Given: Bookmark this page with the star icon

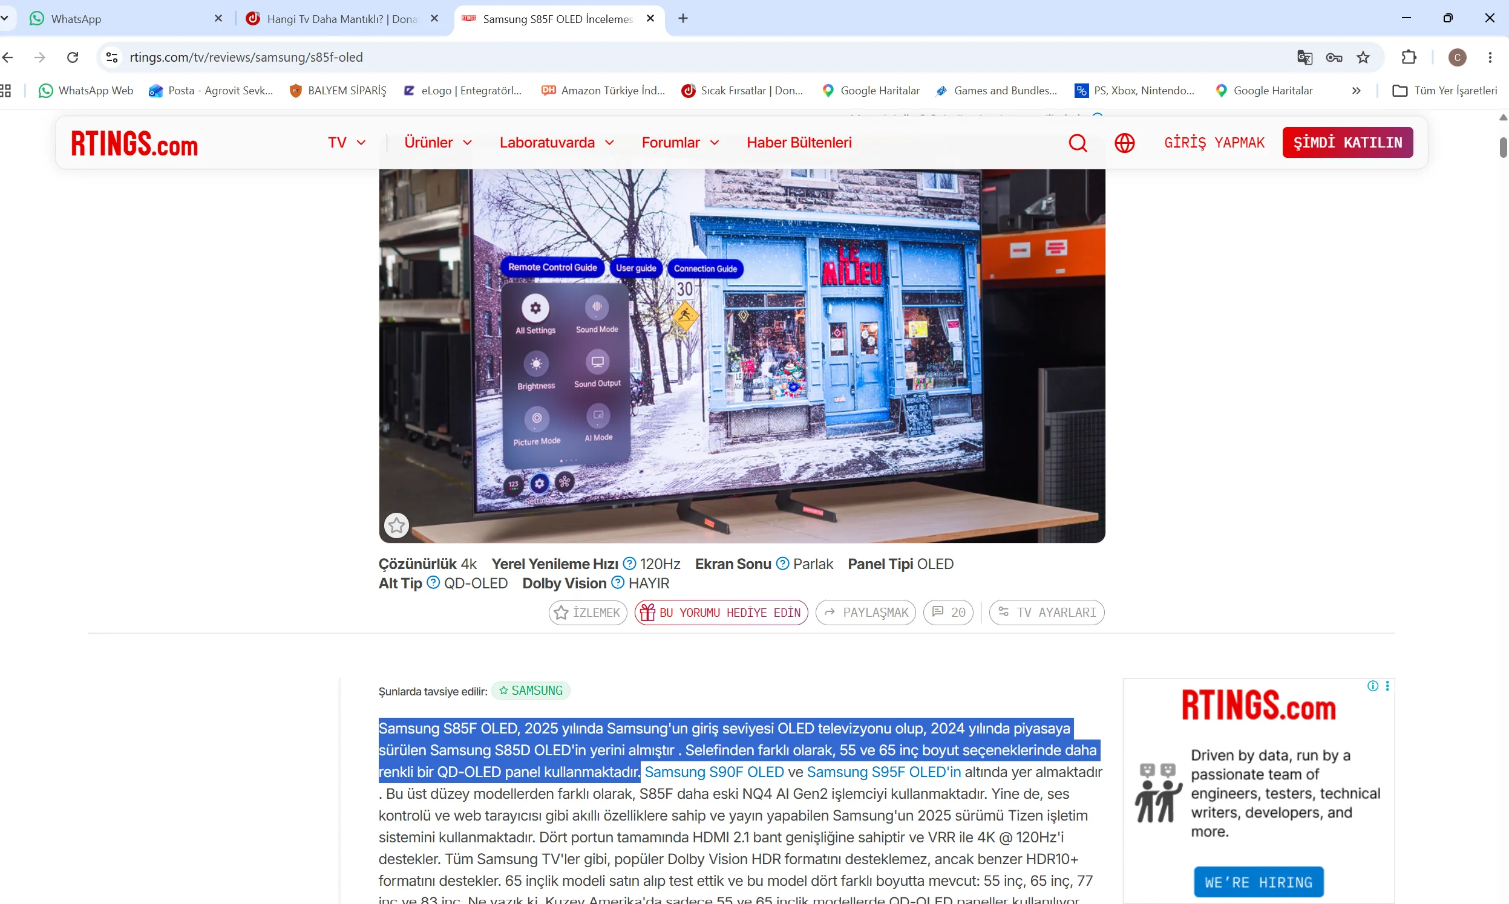Looking at the screenshot, I should pyautogui.click(x=1363, y=57).
